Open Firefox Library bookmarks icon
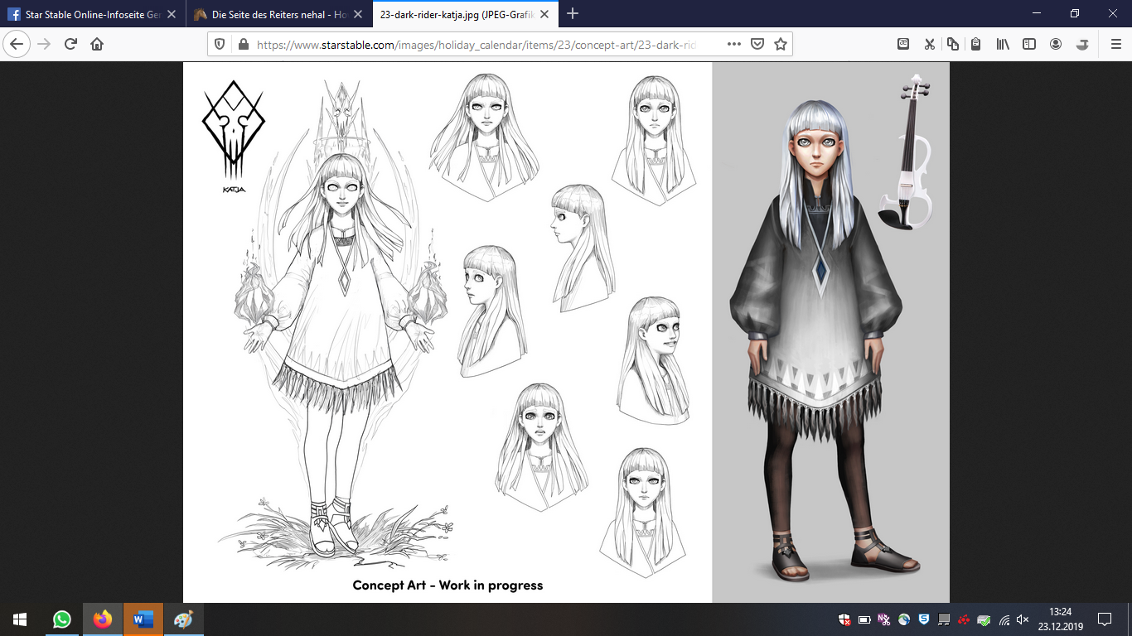Screen dimensions: 1132x636 tap(1003, 45)
